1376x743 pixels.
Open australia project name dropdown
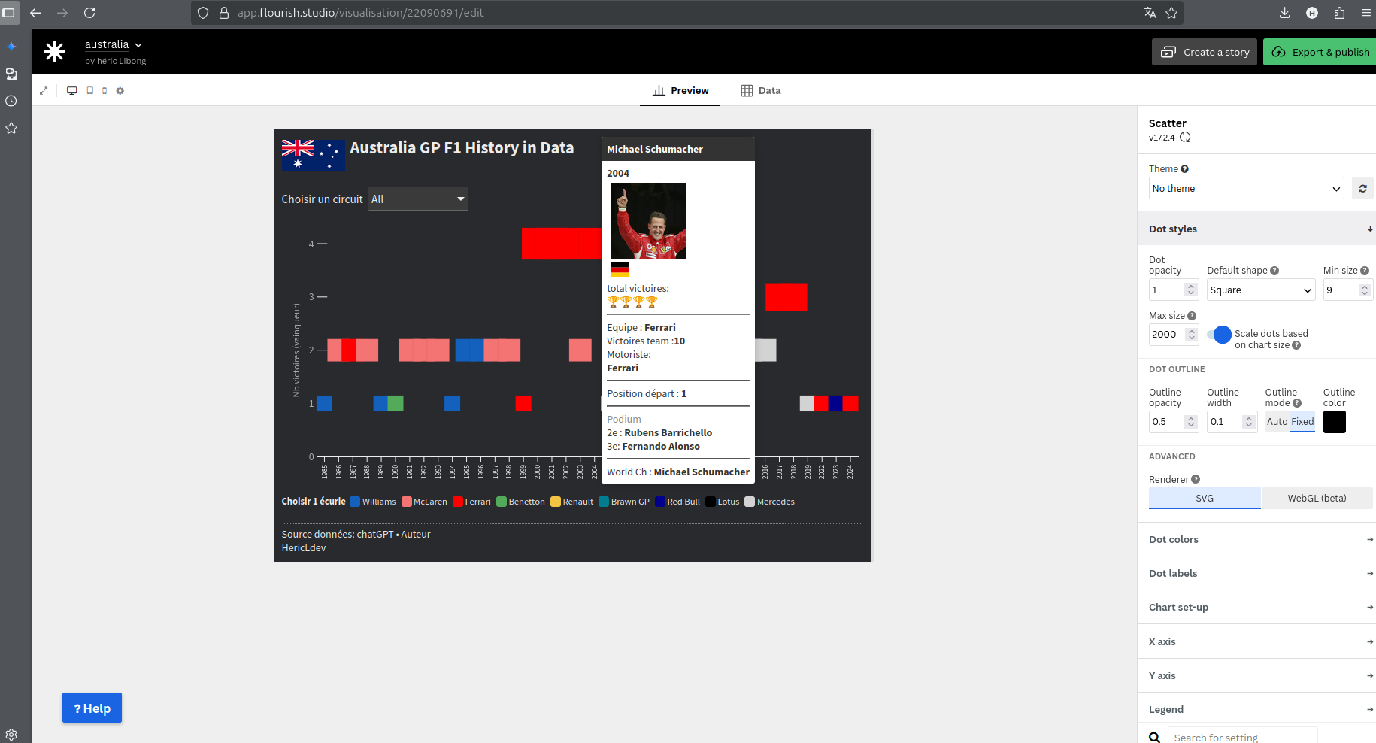point(114,44)
